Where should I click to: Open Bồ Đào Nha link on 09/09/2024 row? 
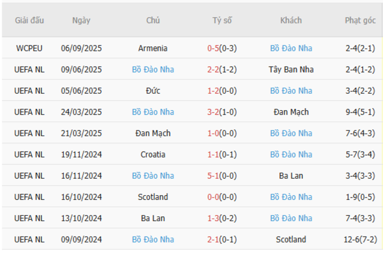(153, 239)
